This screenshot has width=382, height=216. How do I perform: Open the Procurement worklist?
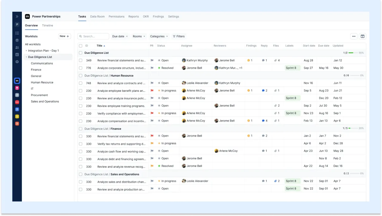tap(39, 95)
